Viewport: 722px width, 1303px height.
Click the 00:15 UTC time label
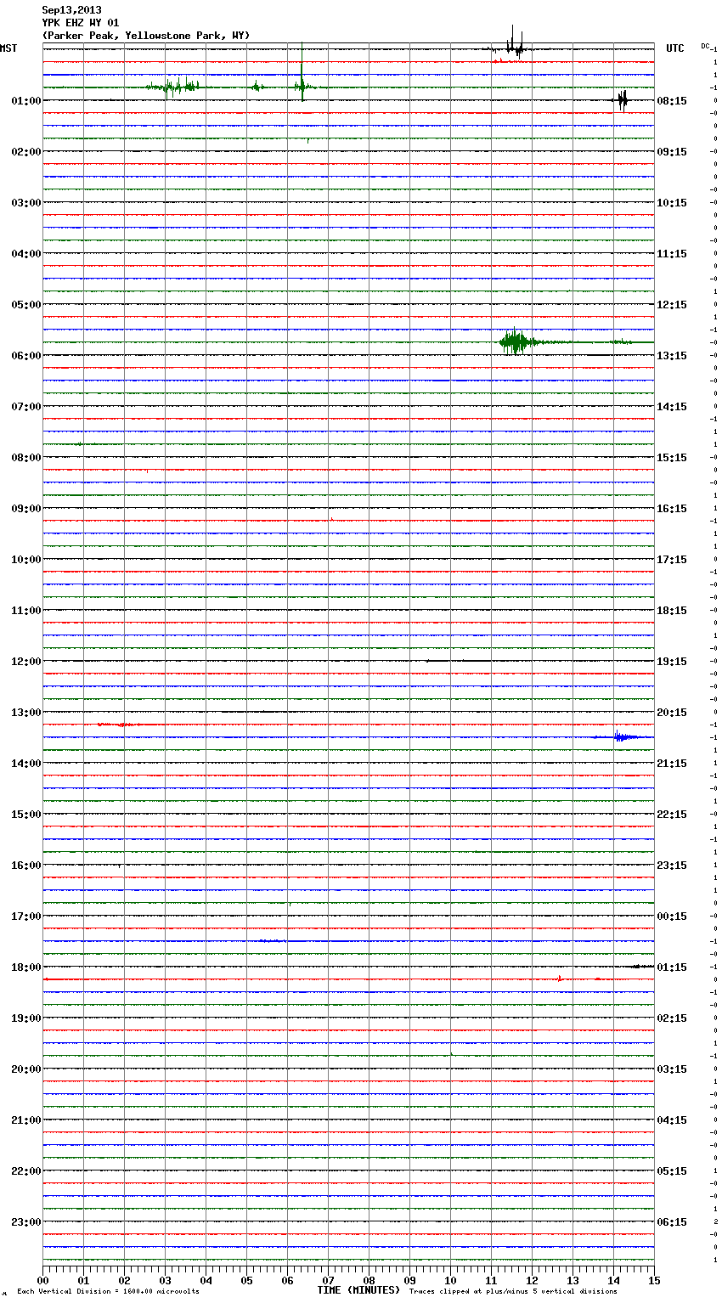coord(672,917)
